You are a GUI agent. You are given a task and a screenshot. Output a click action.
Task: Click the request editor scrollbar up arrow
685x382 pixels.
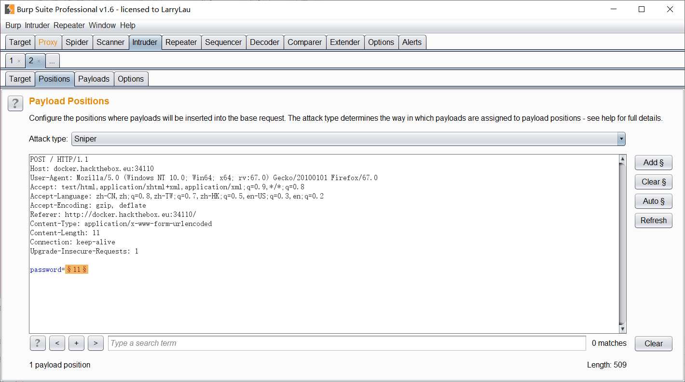[623, 159]
